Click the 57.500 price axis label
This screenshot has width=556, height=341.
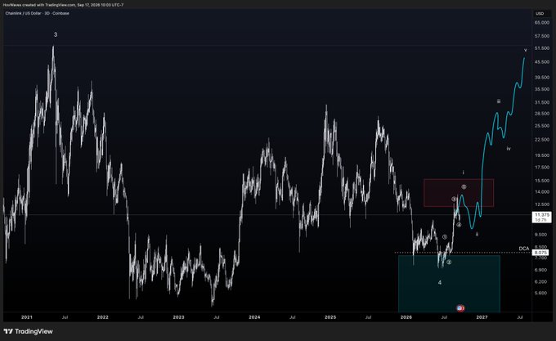click(542, 36)
